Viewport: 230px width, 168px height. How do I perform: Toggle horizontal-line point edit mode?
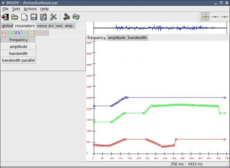[x=215, y=17]
